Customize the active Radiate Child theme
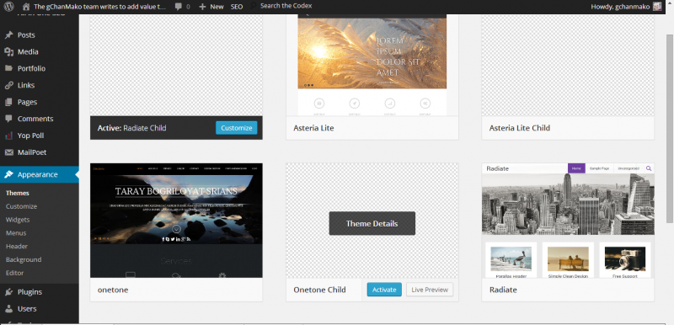This screenshot has height=325, width=674. [237, 128]
